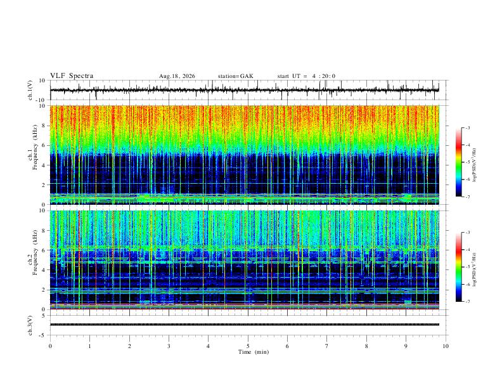Click the ch.1 waveform trace panel
The width and height of the screenshot is (502, 388).
pos(244,90)
